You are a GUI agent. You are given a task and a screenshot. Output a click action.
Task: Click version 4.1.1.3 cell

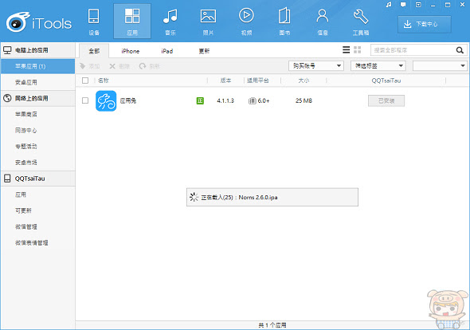tap(225, 100)
